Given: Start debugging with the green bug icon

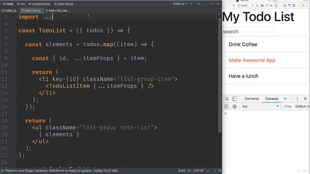Looking at the screenshot, I should point(198,4).
